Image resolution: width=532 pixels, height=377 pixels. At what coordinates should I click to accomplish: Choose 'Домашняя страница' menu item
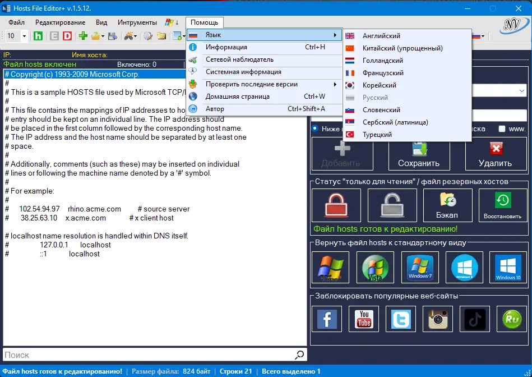coord(264,96)
